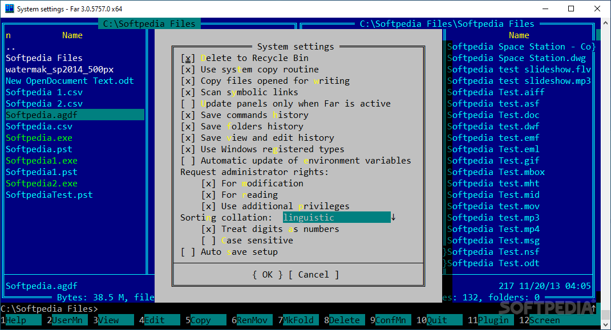The image size is (611, 330).
Task: Select Softpedia Files folder in left panel
Action: point(44,58)
